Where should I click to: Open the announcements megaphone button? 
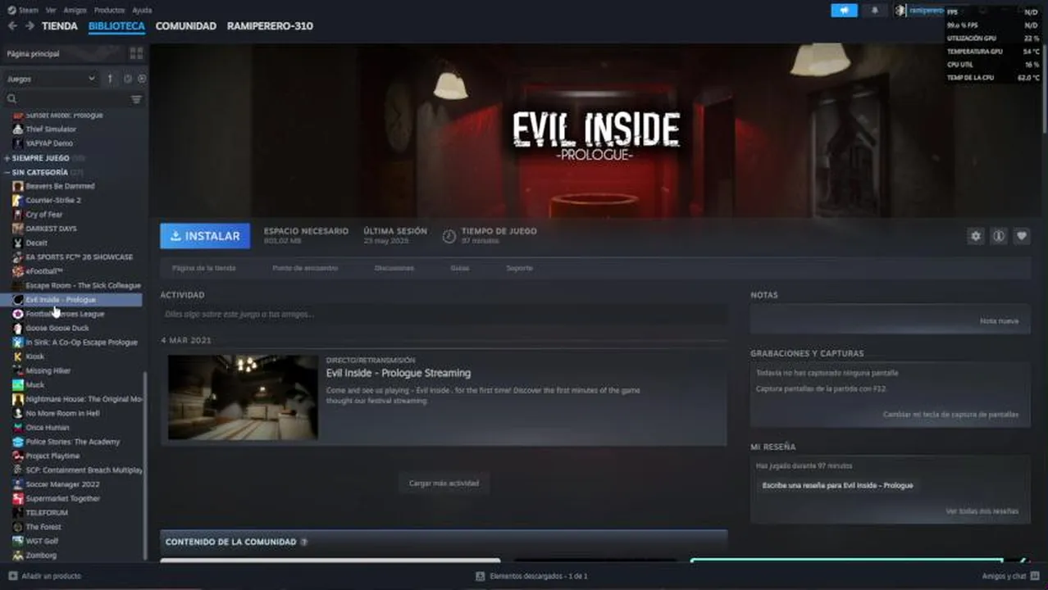point(844,11)
